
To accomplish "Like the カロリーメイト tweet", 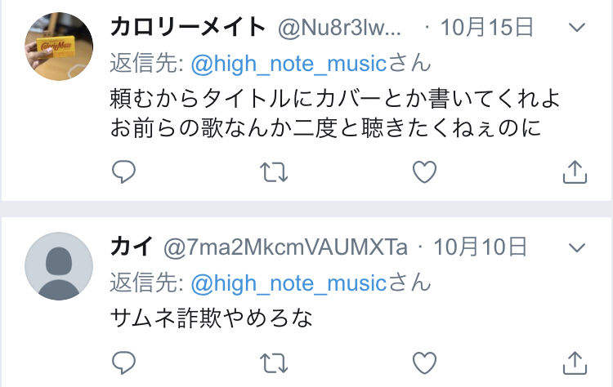I will tap(424, 171).
